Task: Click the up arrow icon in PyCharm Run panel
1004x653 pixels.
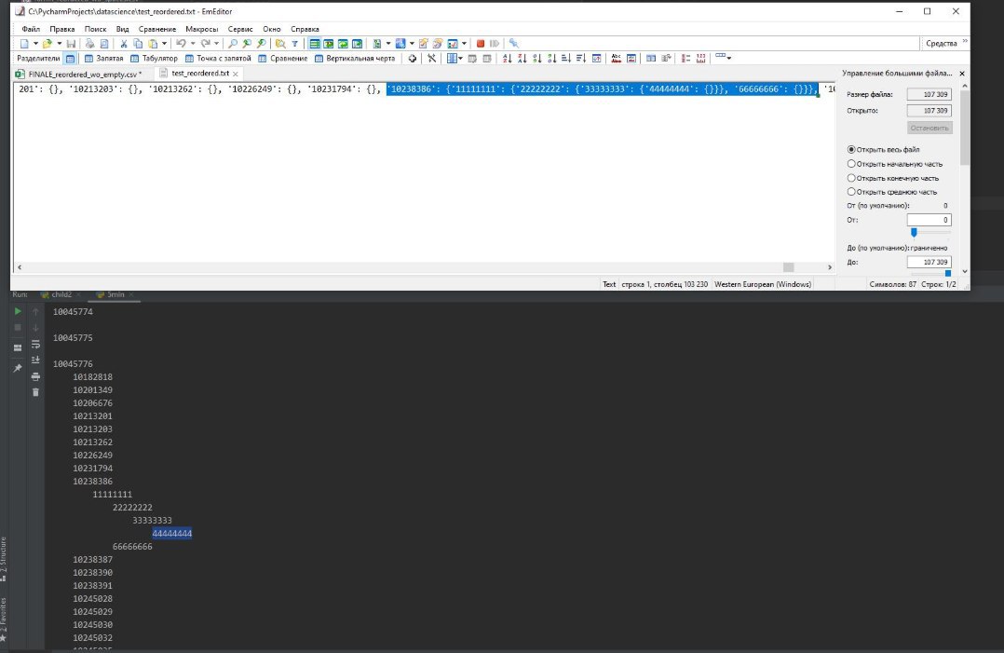Action: tap(35, 311)
